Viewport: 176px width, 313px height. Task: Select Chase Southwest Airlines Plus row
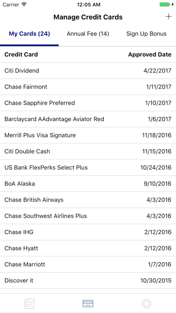coord(88,216)
